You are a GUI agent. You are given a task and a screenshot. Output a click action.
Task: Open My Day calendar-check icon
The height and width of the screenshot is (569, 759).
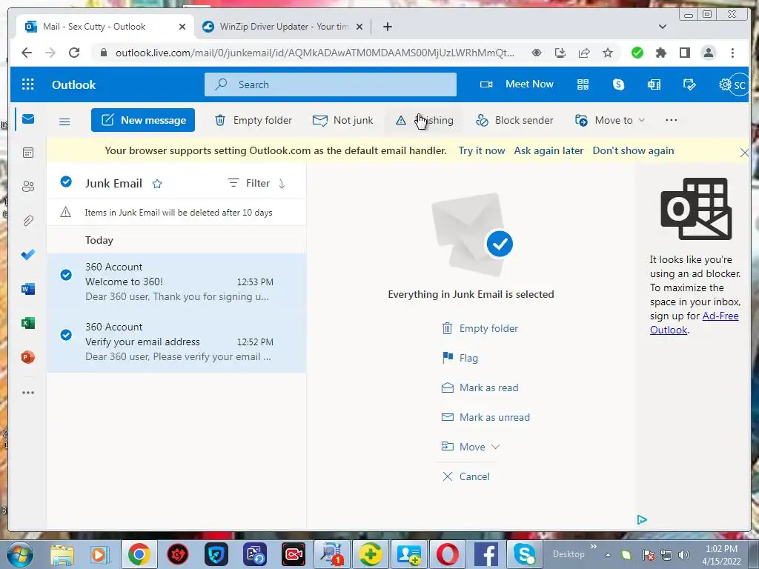point(689,84)
